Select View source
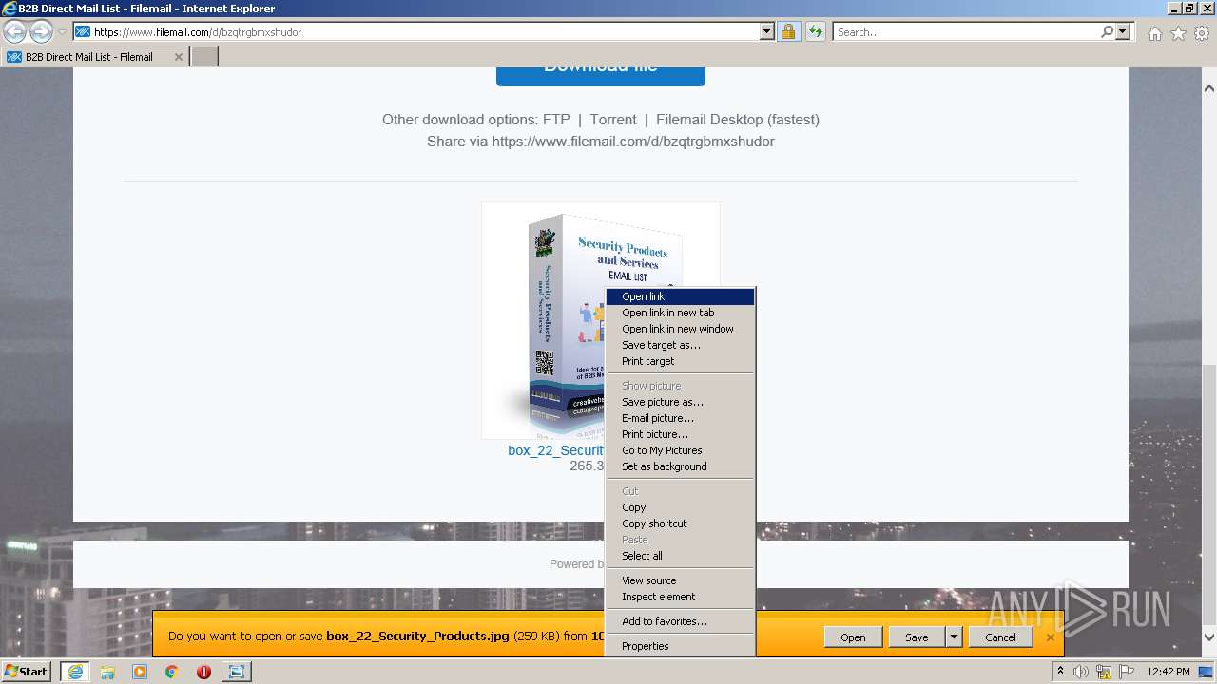Viewport: 1217px width, 684px height. [681, 580]
